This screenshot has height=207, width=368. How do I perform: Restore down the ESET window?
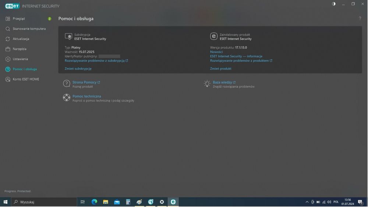tap(353, 4)
